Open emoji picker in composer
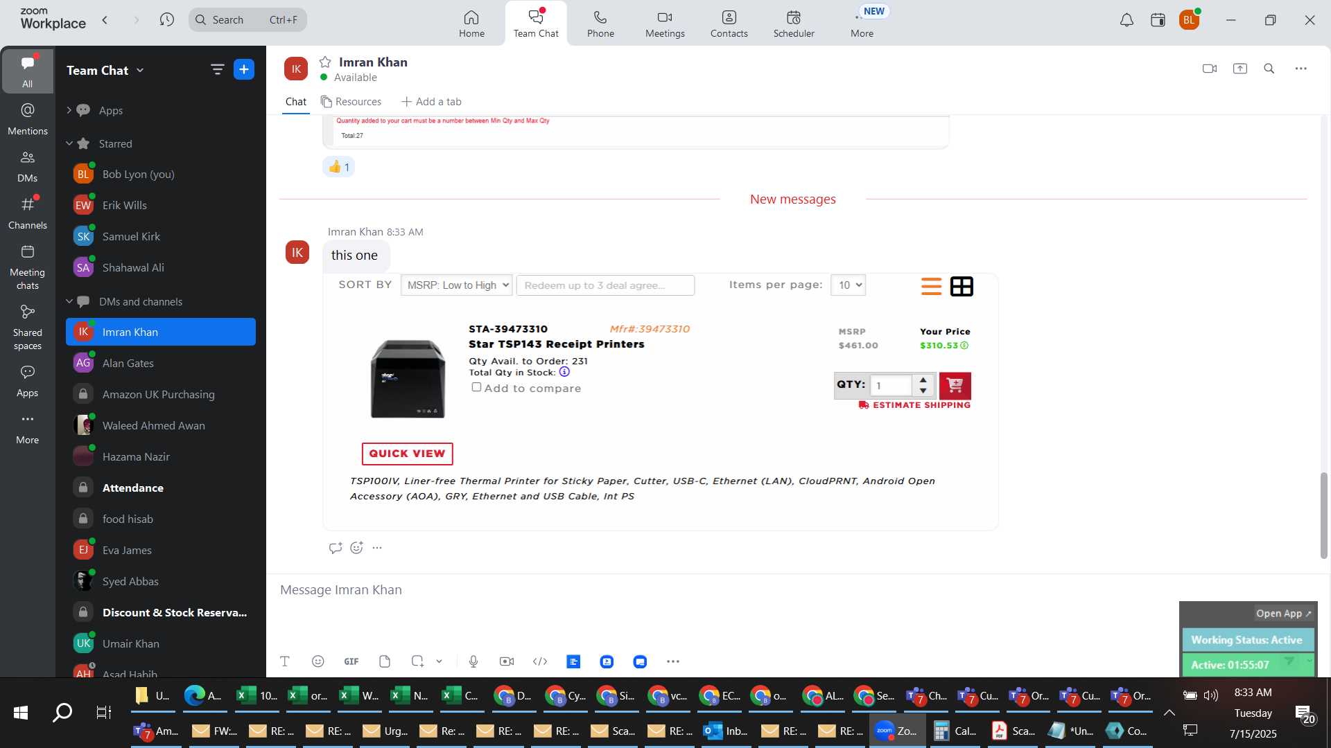Image resolution: width=1331 pixels, height=748 pixels. [x=318, y=661]
